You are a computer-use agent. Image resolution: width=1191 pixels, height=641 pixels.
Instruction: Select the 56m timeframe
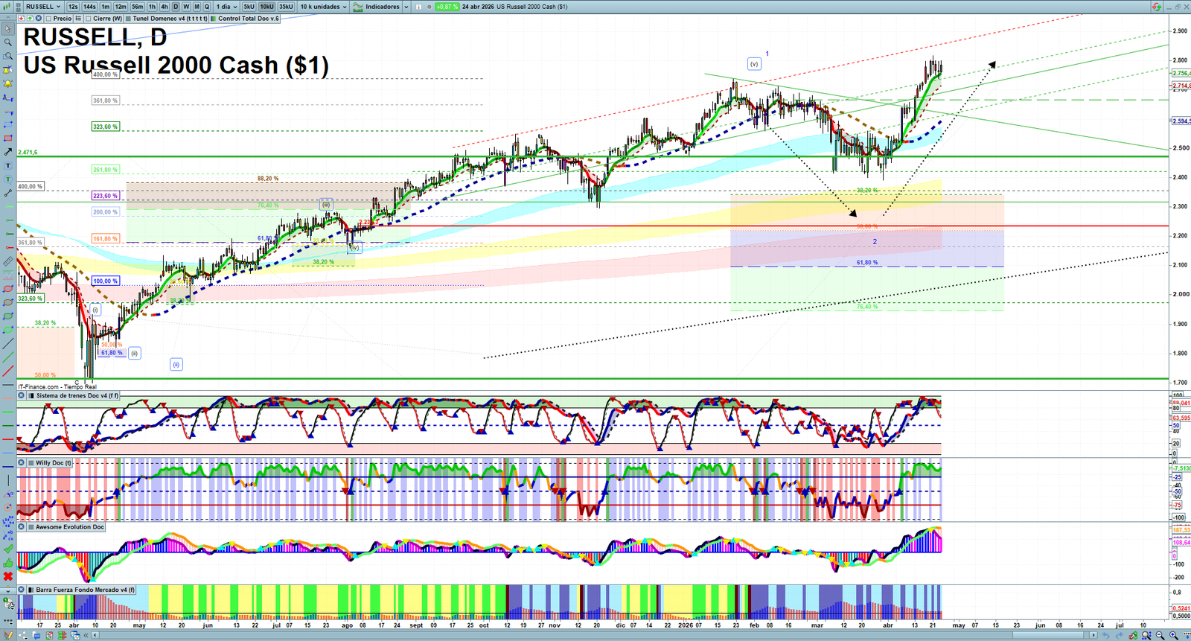point(138,7)
